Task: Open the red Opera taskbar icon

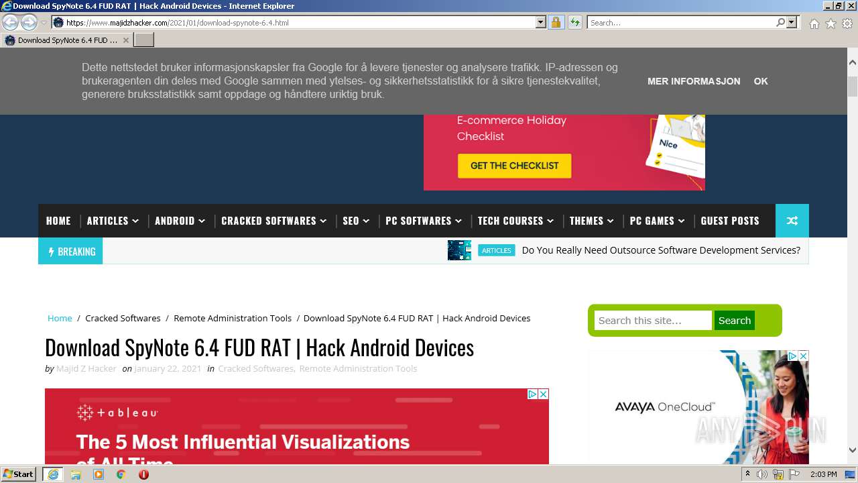Action: [143, 474]
